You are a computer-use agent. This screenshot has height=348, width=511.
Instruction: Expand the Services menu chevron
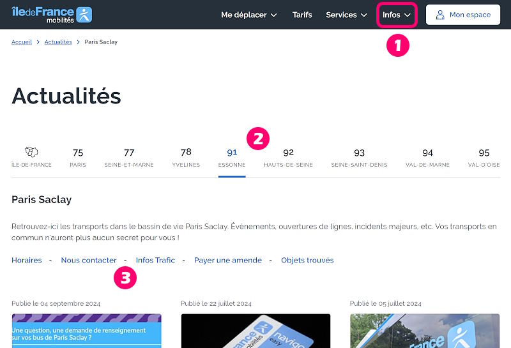pyautogui.click(x=364, y=15)
